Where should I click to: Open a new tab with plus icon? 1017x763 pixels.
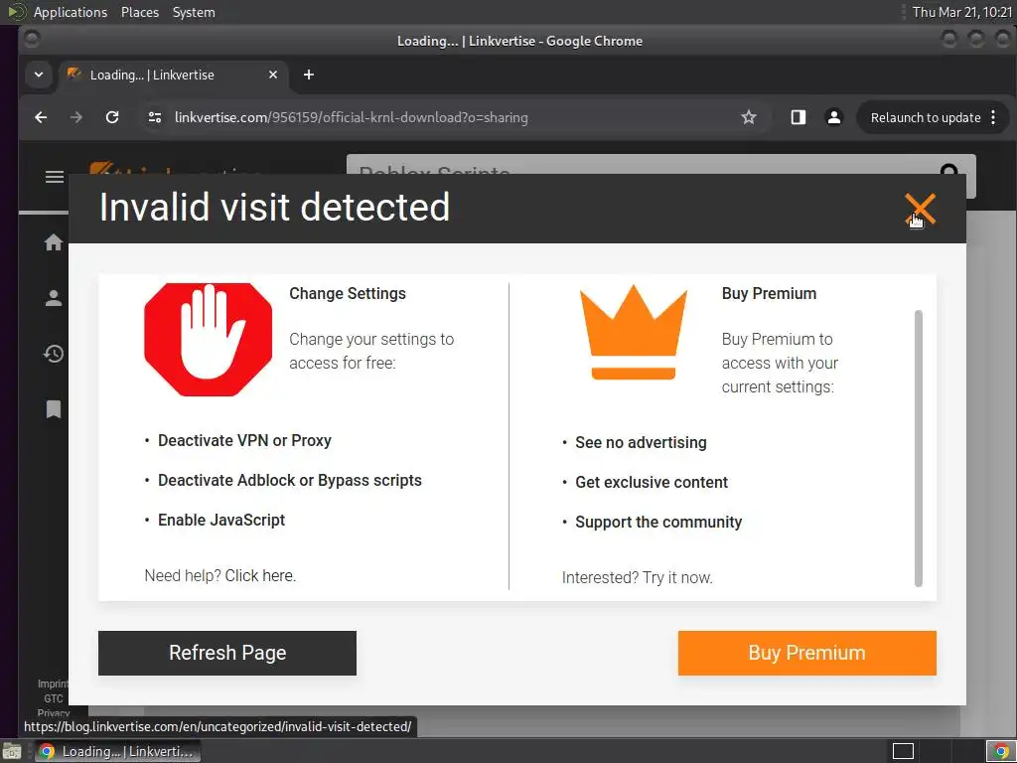pos(309,75)
